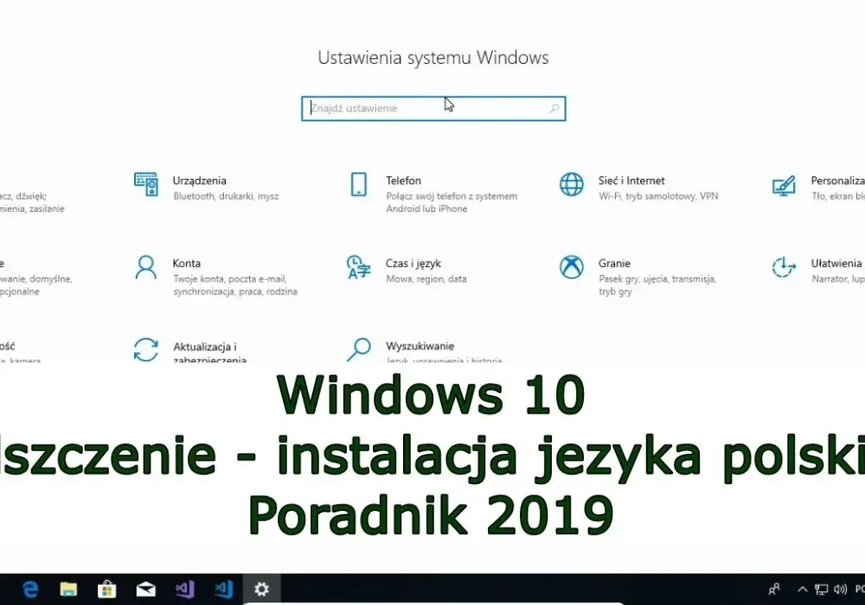865x605 pixels.
Task: Open the Mail app from taskbar
Action: point(145,589)
